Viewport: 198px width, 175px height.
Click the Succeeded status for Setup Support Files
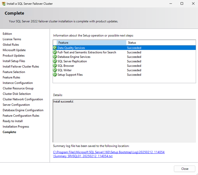coord(134,75)
